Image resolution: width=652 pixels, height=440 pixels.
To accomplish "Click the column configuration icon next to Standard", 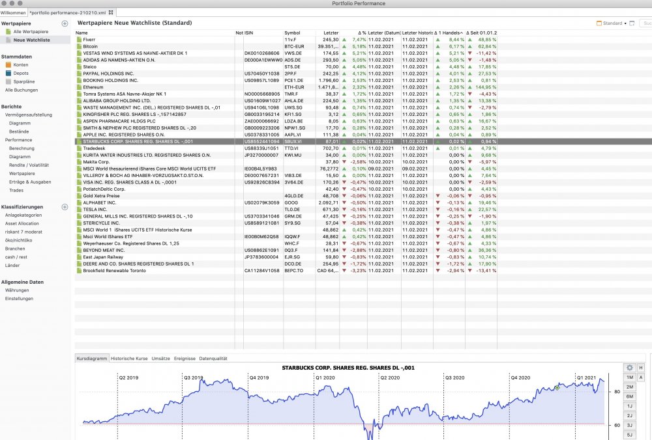I will pyautogui.click(x=632, y=23).
